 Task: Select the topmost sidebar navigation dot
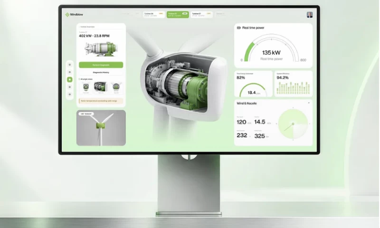[x=69, y=65]
